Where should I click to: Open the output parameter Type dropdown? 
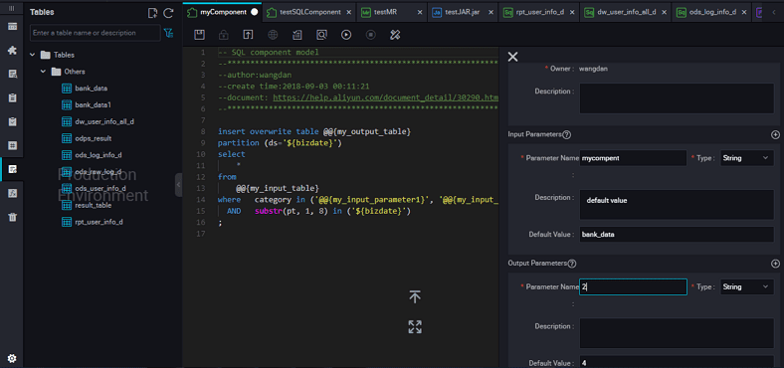tap(747, 287)
